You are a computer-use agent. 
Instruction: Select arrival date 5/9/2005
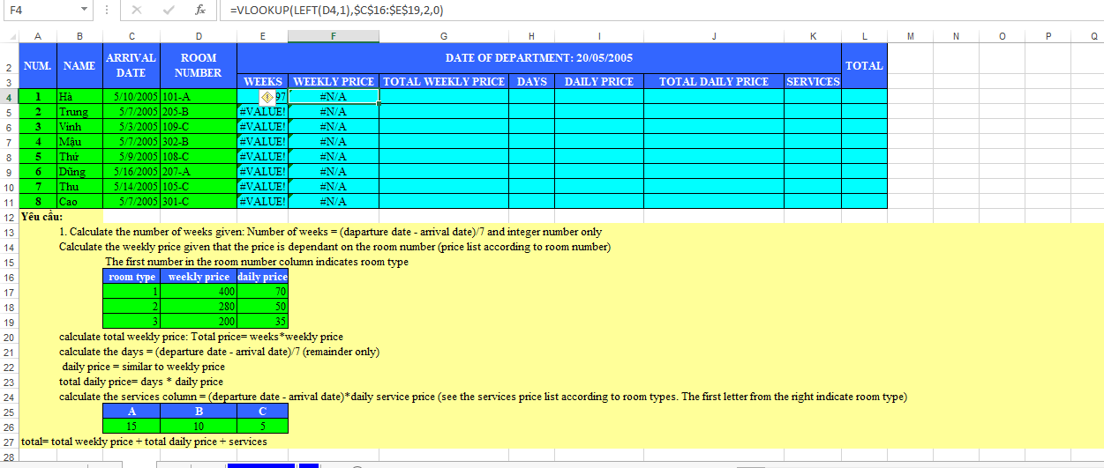coord(131,157)
